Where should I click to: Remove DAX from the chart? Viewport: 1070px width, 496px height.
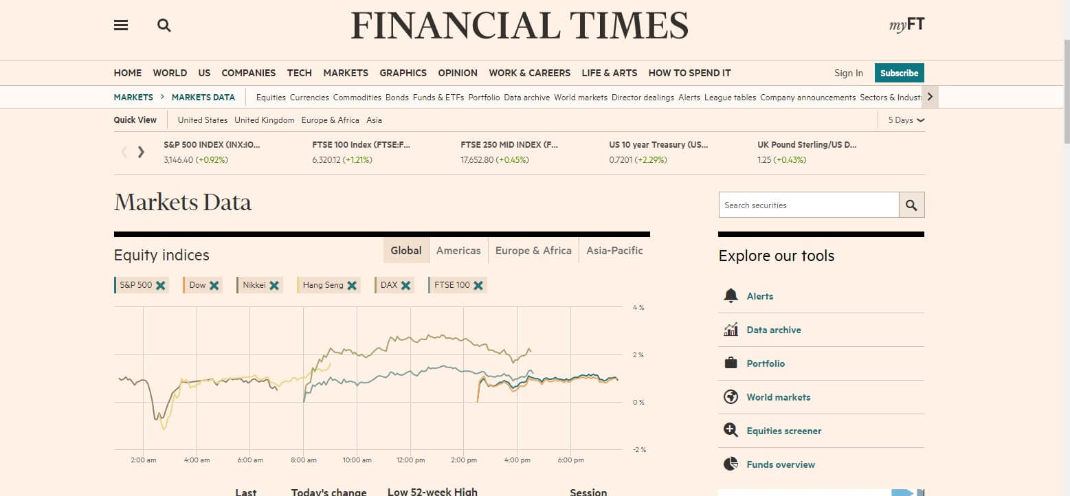[x=406, y=285]
